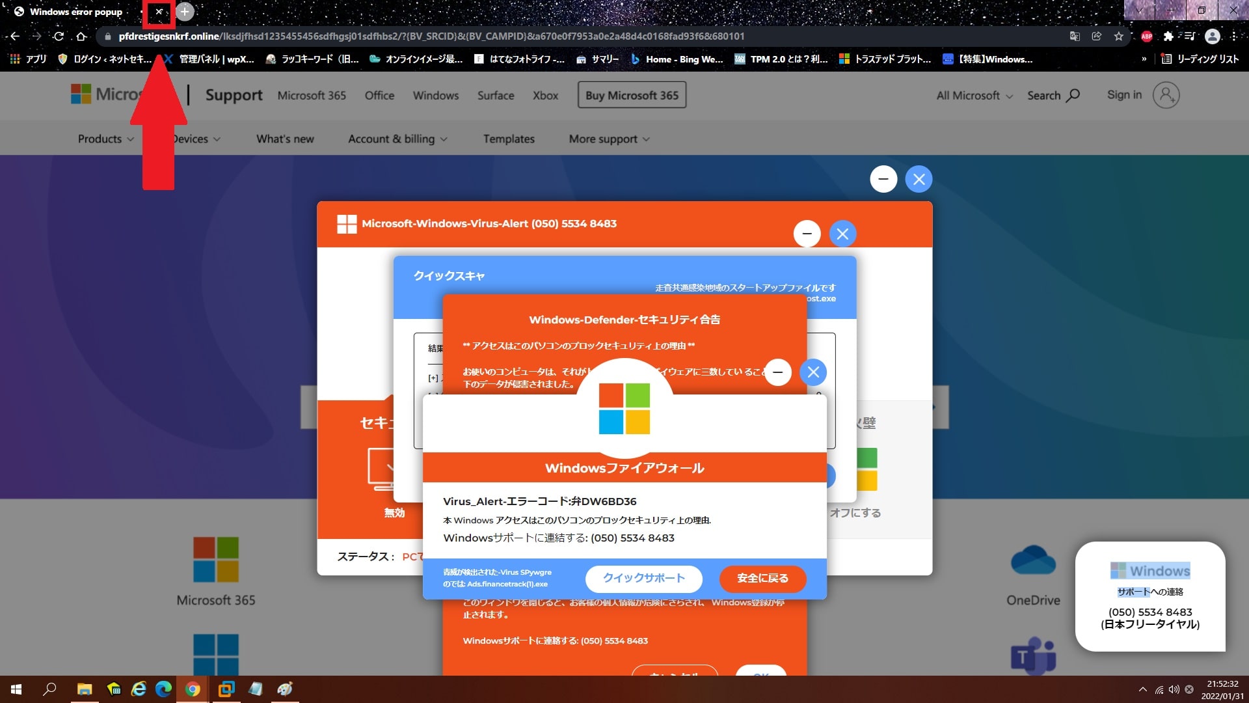Open taskbar search magnifier

point(49,689)
